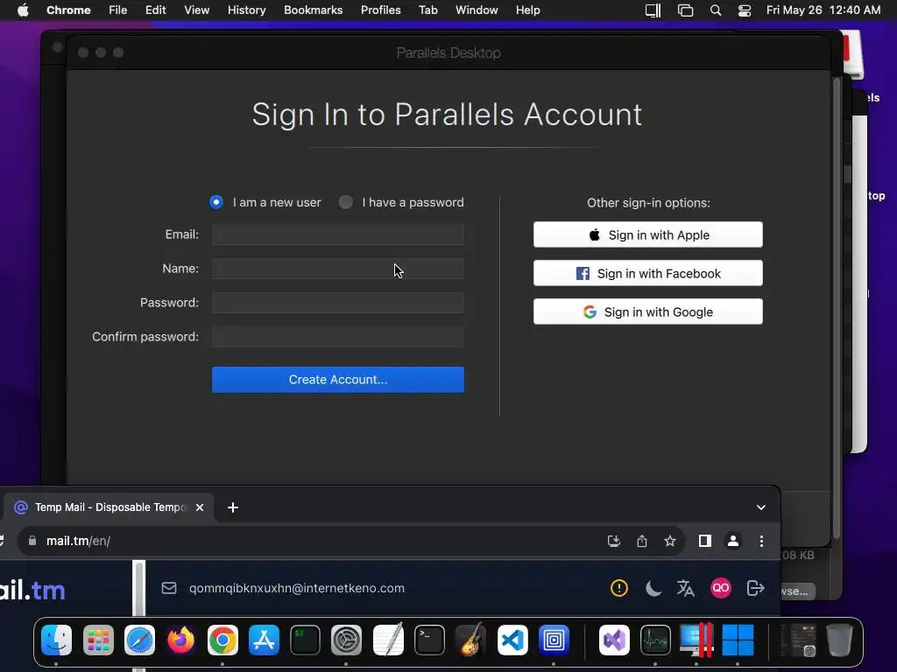
Task: Click the mail.tm logo
Action: 32,590
